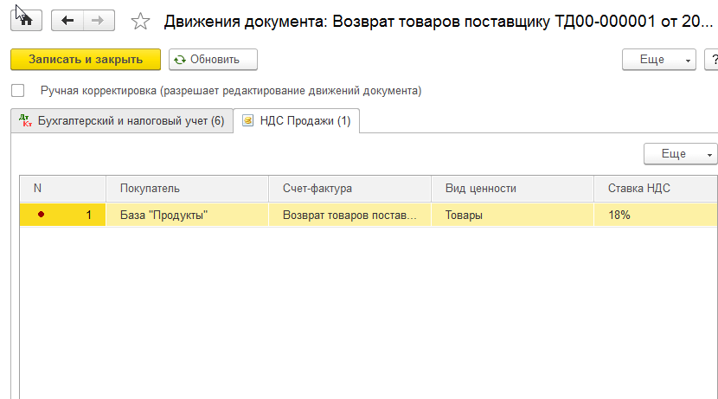Click Записать и закрыть button

86,59
